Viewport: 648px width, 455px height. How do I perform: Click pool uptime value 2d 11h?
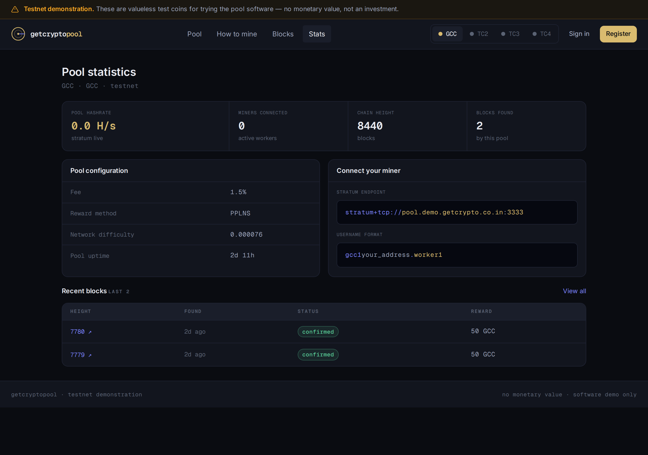[x=242, y=255]
